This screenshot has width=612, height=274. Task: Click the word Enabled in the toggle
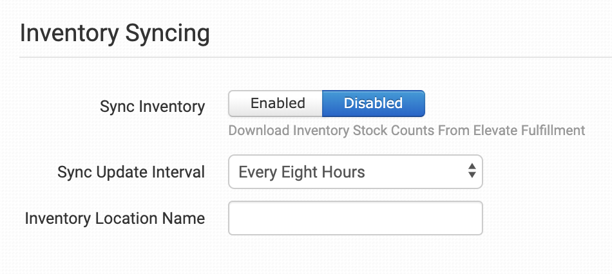point(277,104)
